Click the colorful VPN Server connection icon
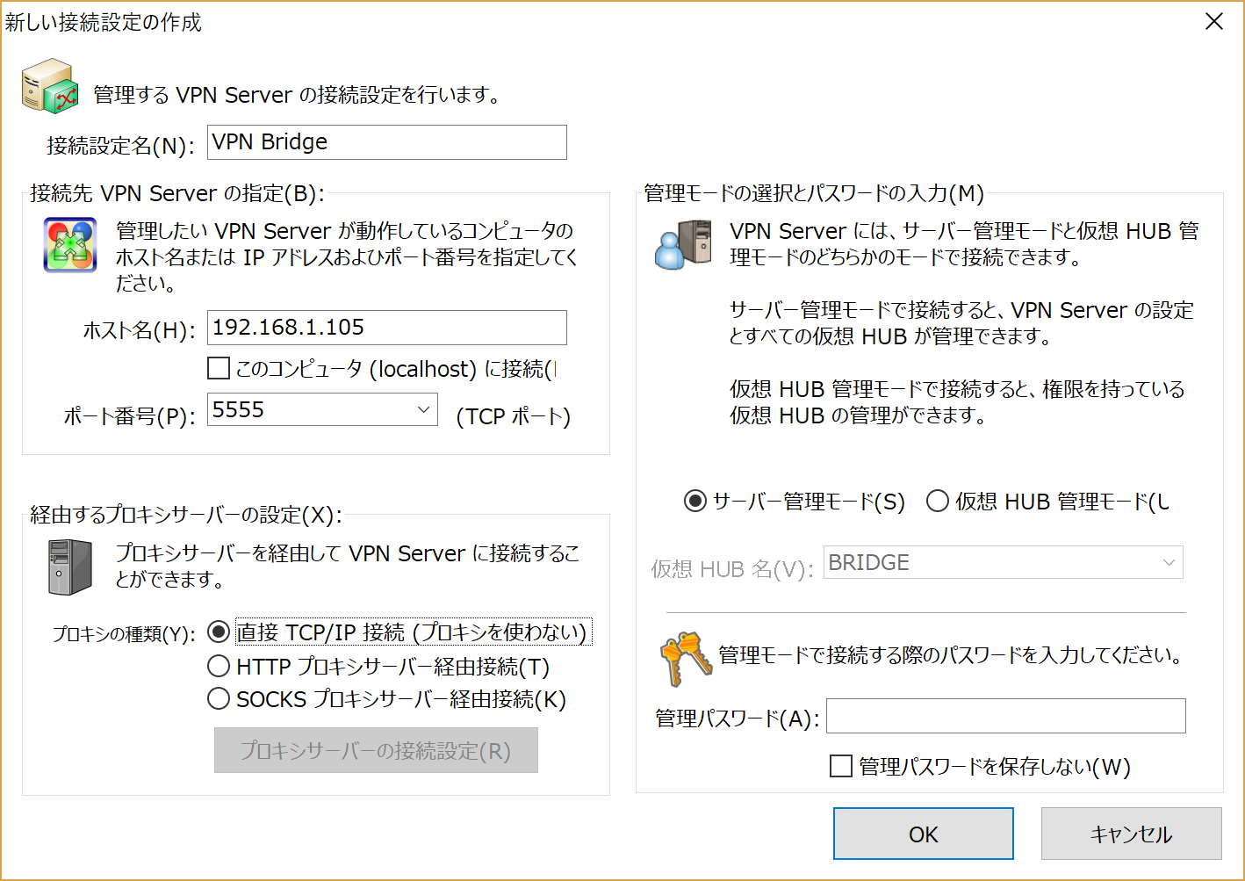 [69, 244]
